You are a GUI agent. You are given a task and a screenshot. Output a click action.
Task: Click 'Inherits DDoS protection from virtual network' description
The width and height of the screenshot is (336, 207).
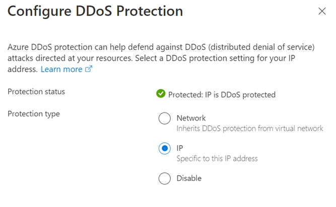250,129
